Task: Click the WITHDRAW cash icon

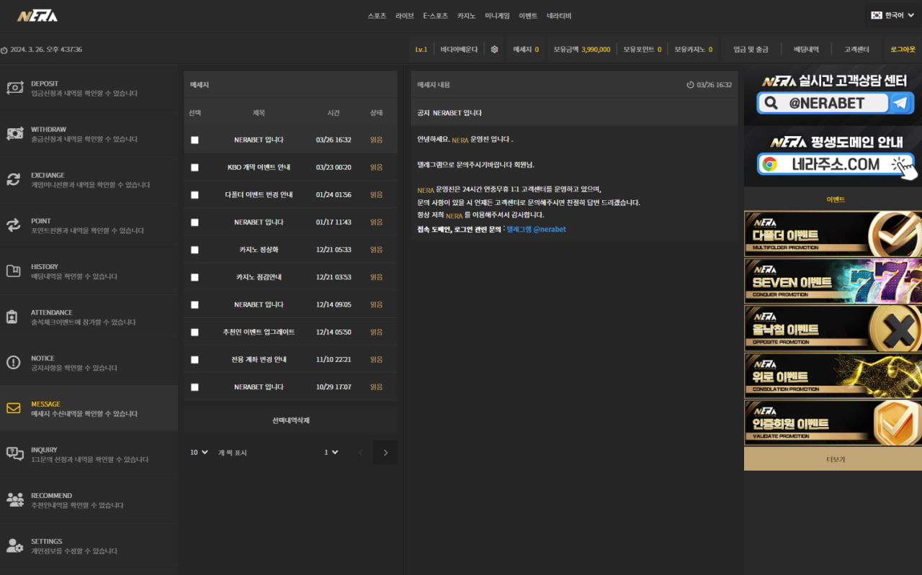Action: click(14, 134)
